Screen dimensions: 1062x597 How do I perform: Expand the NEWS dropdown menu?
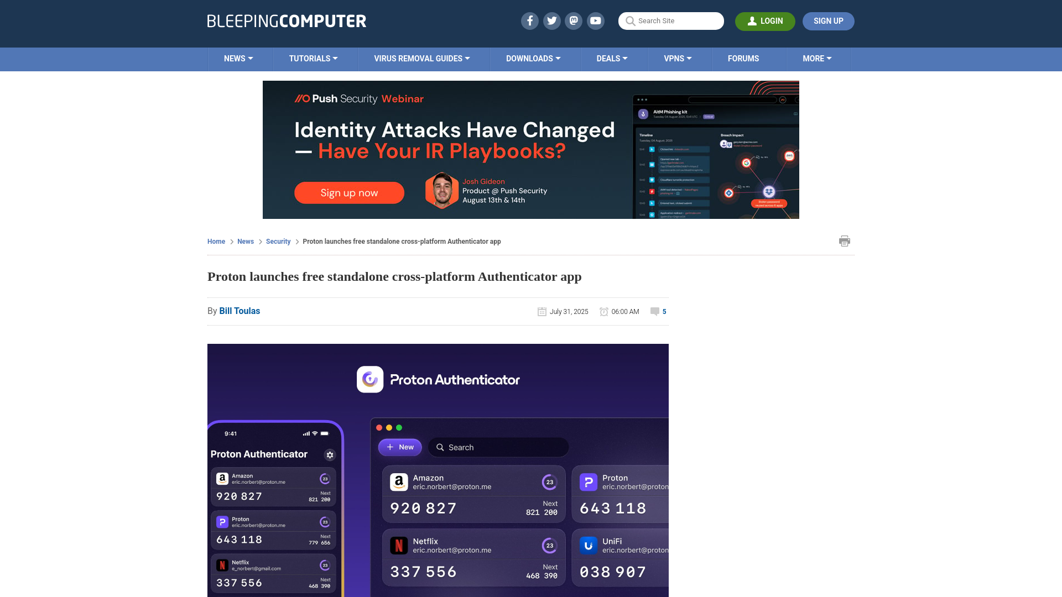pos(238,59)
